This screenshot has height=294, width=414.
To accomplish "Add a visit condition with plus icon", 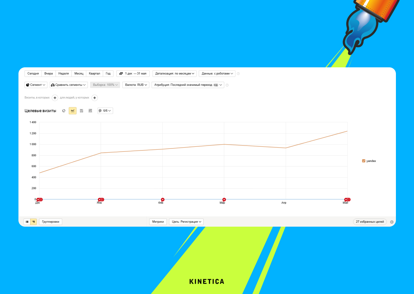I will pos(55,98).
